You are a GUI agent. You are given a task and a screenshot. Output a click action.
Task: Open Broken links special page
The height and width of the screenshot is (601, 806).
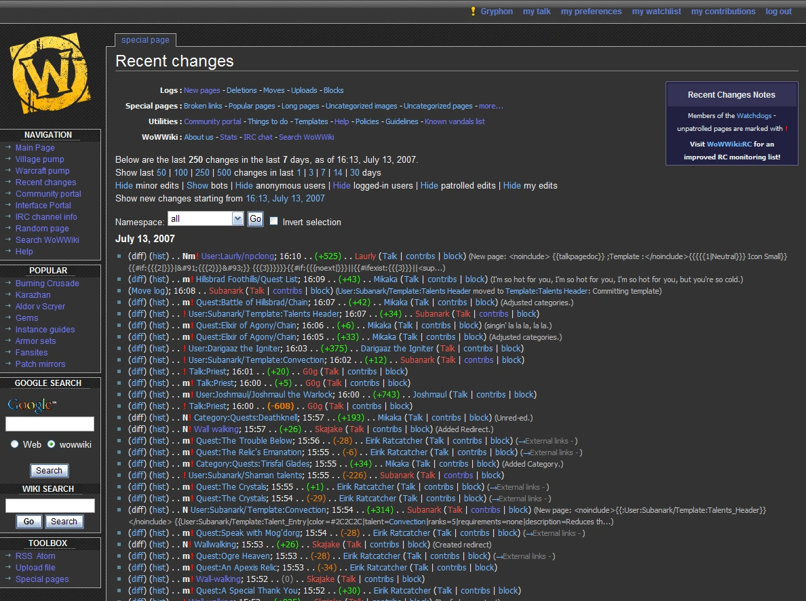coord(203,106)
